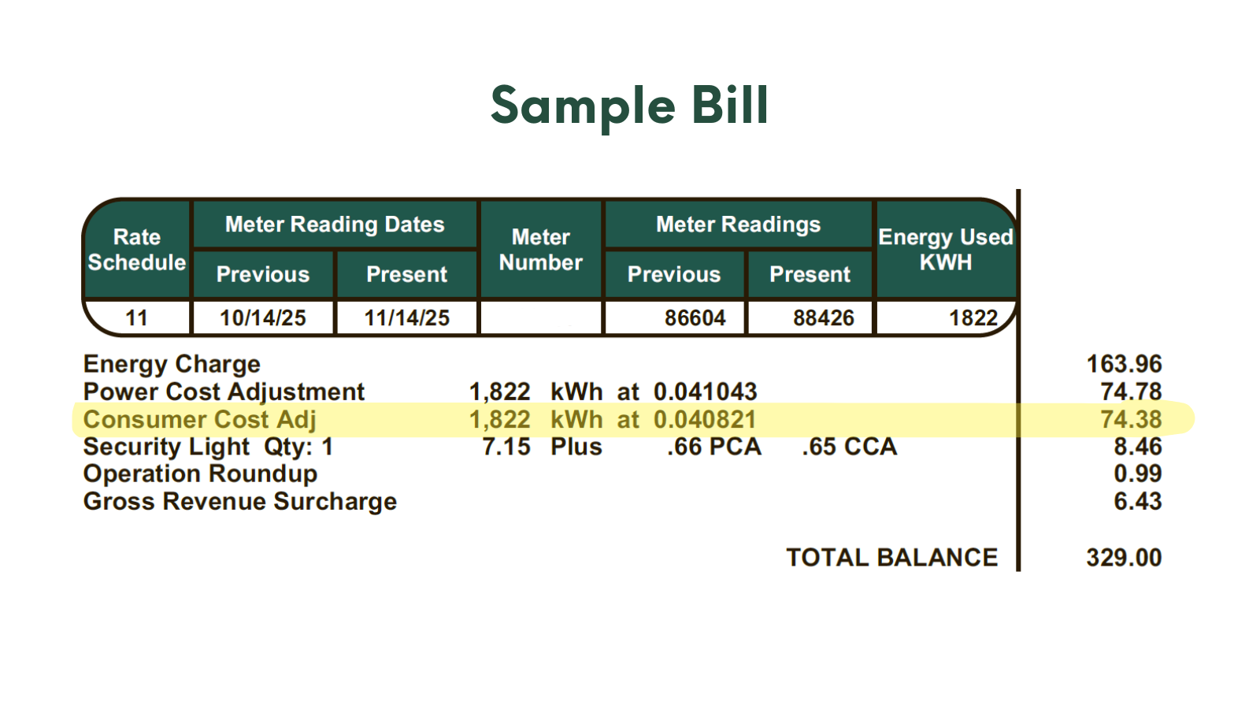1260x709 pixels.
Task: Select the Rate Schedule header cell
Action: pos(135,249)
